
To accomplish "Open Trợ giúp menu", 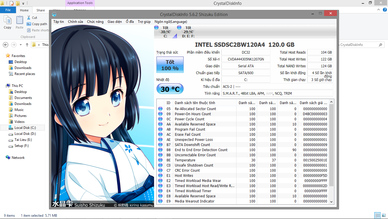I will tap(144, 22).
